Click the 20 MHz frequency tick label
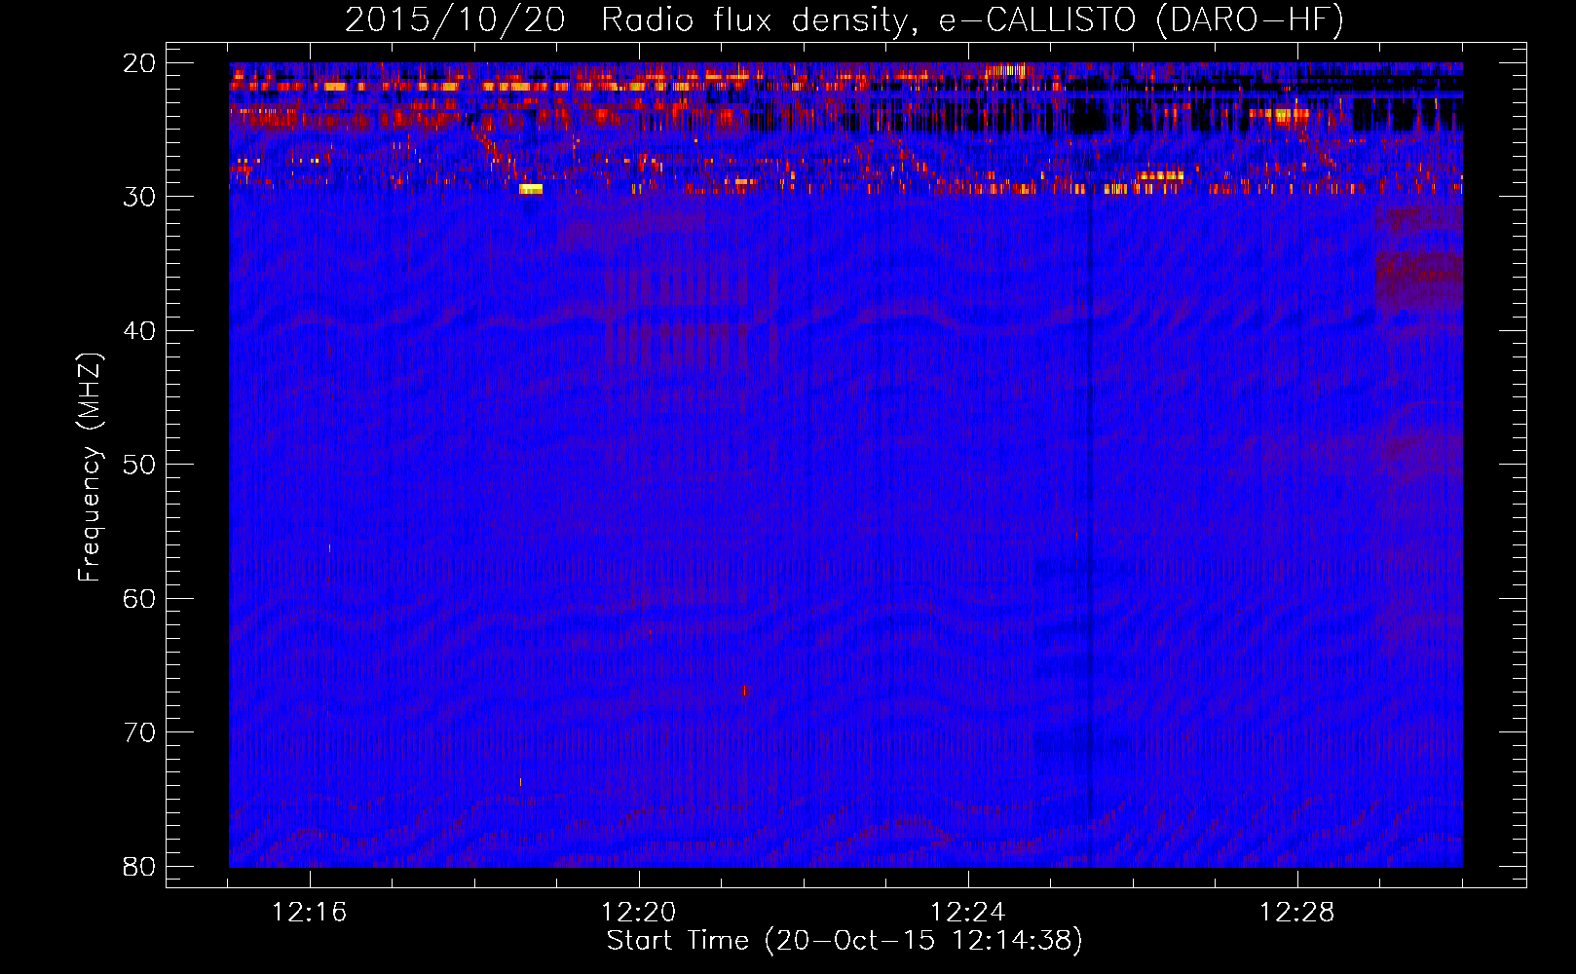1576x974 pixels. [x=139, y=63]
